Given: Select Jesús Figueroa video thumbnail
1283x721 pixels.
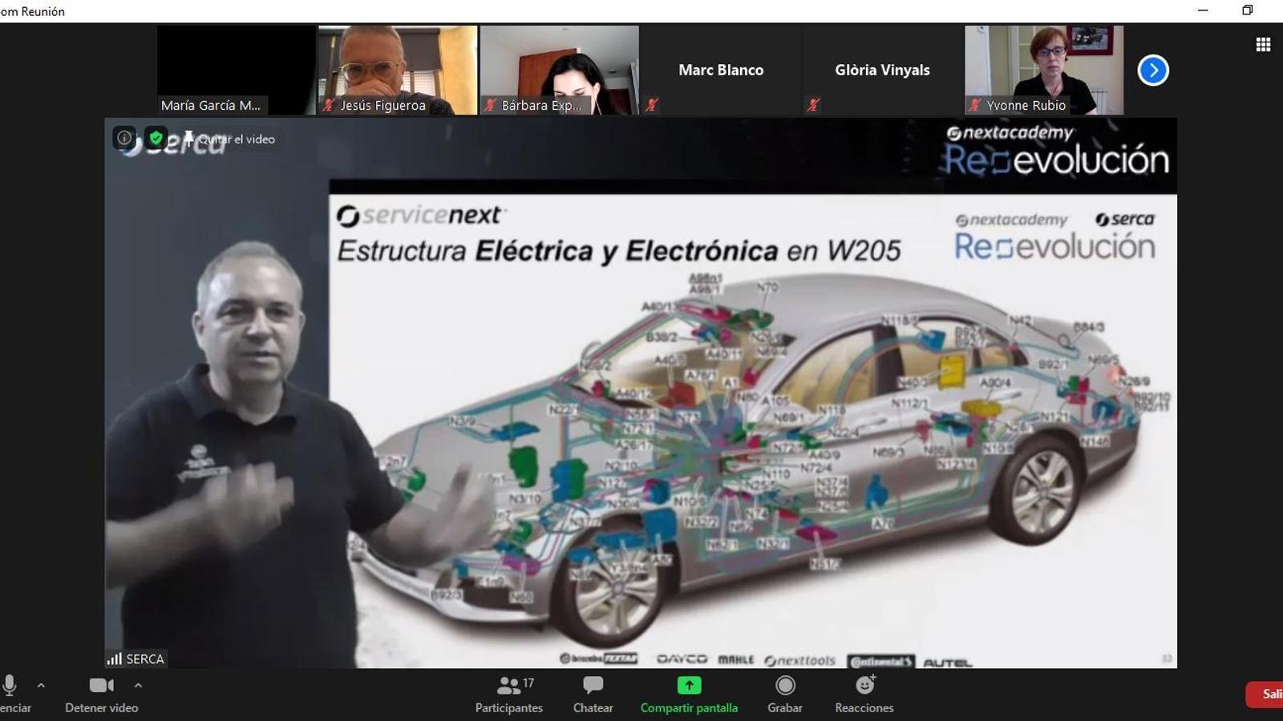Looking at the screenshot, I should pos(398,70).
